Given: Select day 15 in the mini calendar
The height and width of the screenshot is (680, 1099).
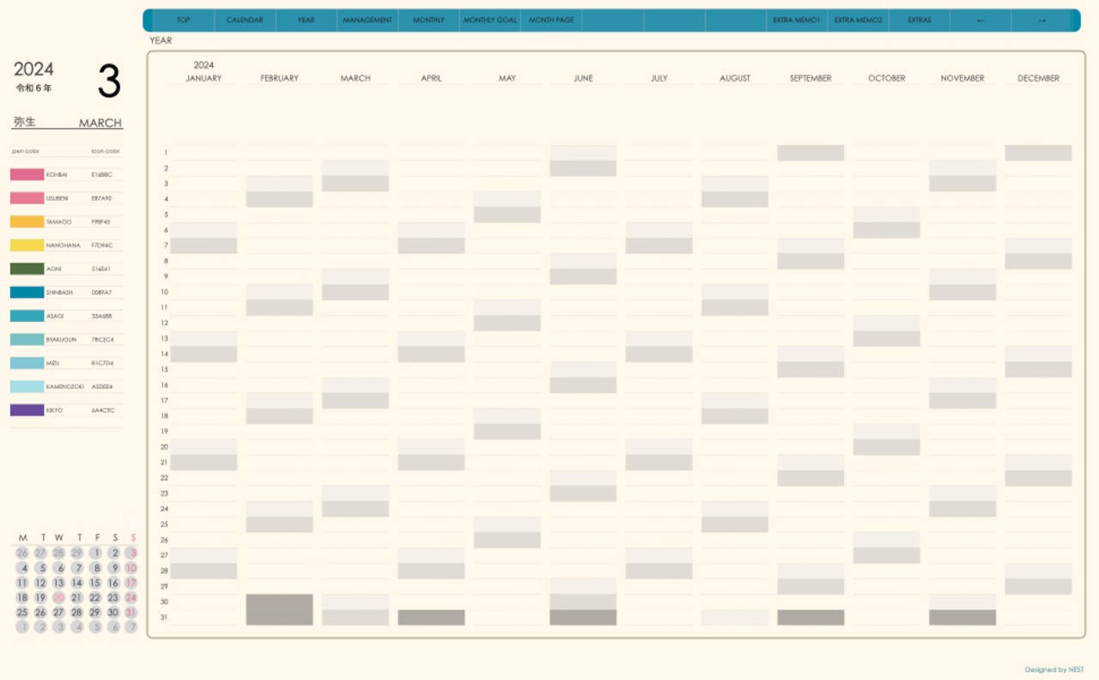Looking at the screenshot, I should (95, 583).
